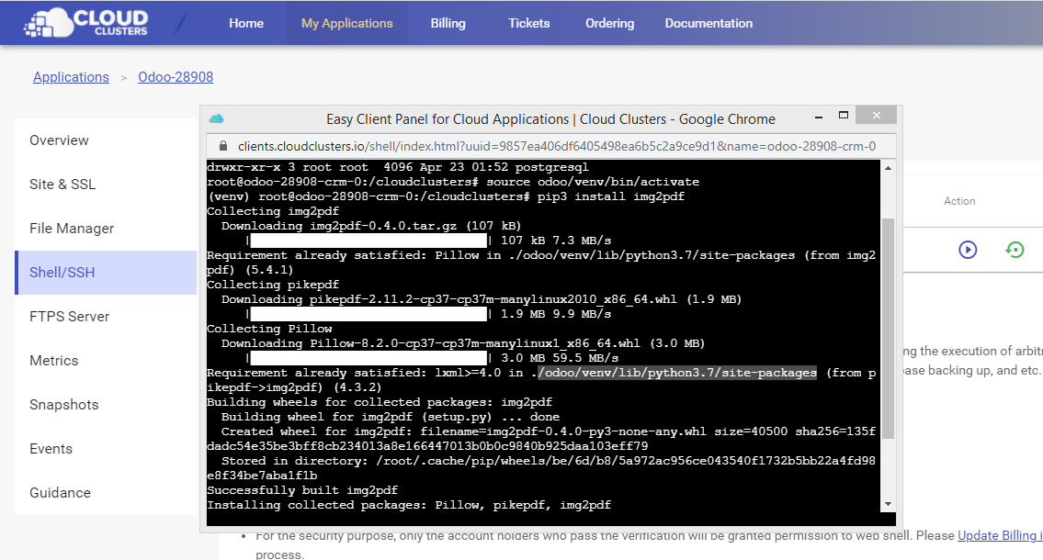Screen dimensions: 1043x560
Task: Go to the Tickets page
Action: click(528, 23)
